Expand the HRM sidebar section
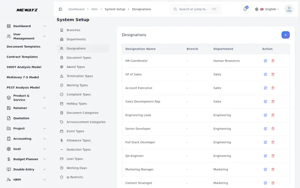The image size is (300, 188). 26,180
